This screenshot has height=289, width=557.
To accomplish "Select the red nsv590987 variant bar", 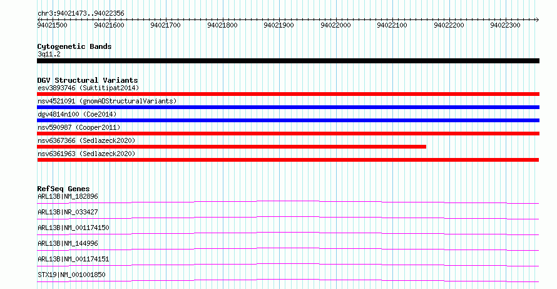I will (x=288, y=134).
